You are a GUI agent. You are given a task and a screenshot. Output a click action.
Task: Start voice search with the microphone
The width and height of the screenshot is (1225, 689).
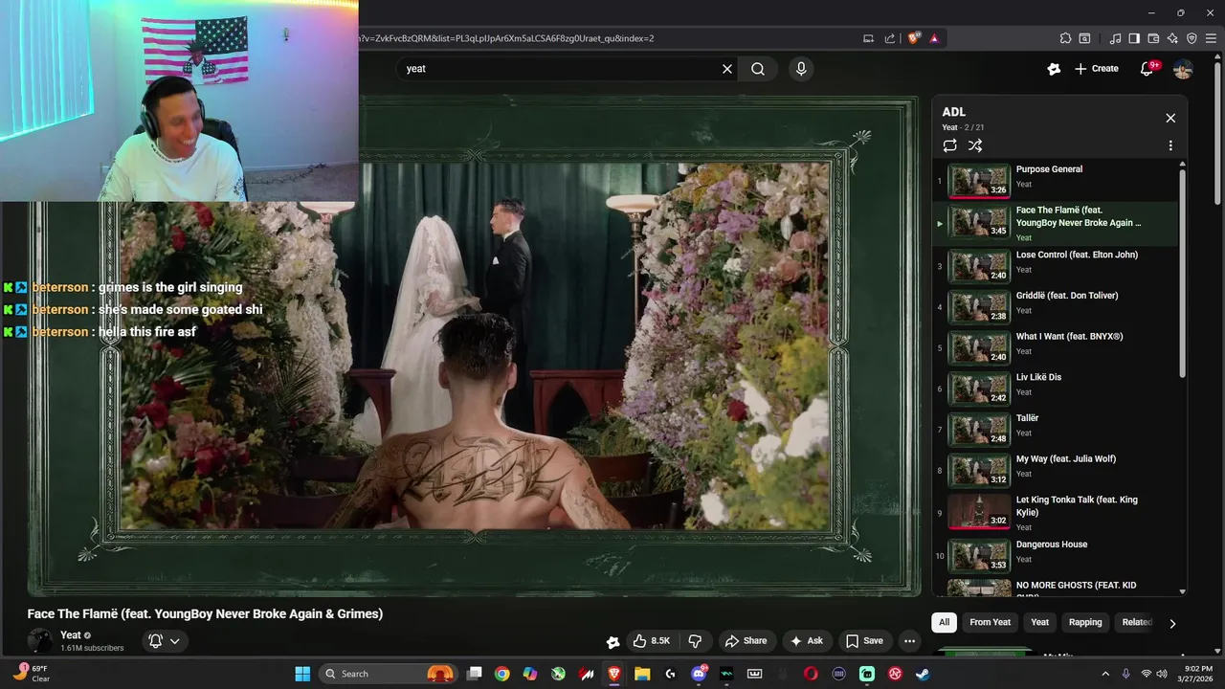(x=801, y=69)
